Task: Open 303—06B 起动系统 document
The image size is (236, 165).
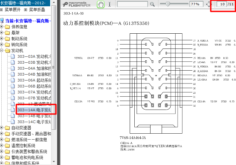Action: pyautogui.click(x=34, y=86)
